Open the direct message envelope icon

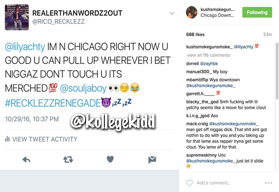click(152, 160)
